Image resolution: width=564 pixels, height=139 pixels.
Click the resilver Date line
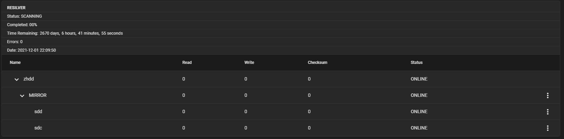(31, 50)
